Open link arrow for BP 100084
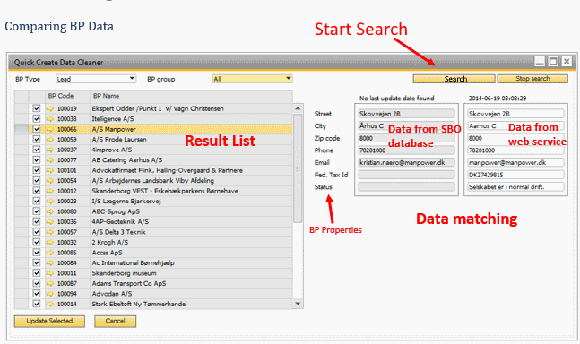 tap(50, 263)
